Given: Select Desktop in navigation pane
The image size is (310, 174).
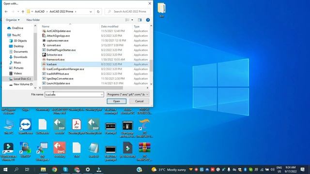Looking at the screenshot, I should pos(16,46).
